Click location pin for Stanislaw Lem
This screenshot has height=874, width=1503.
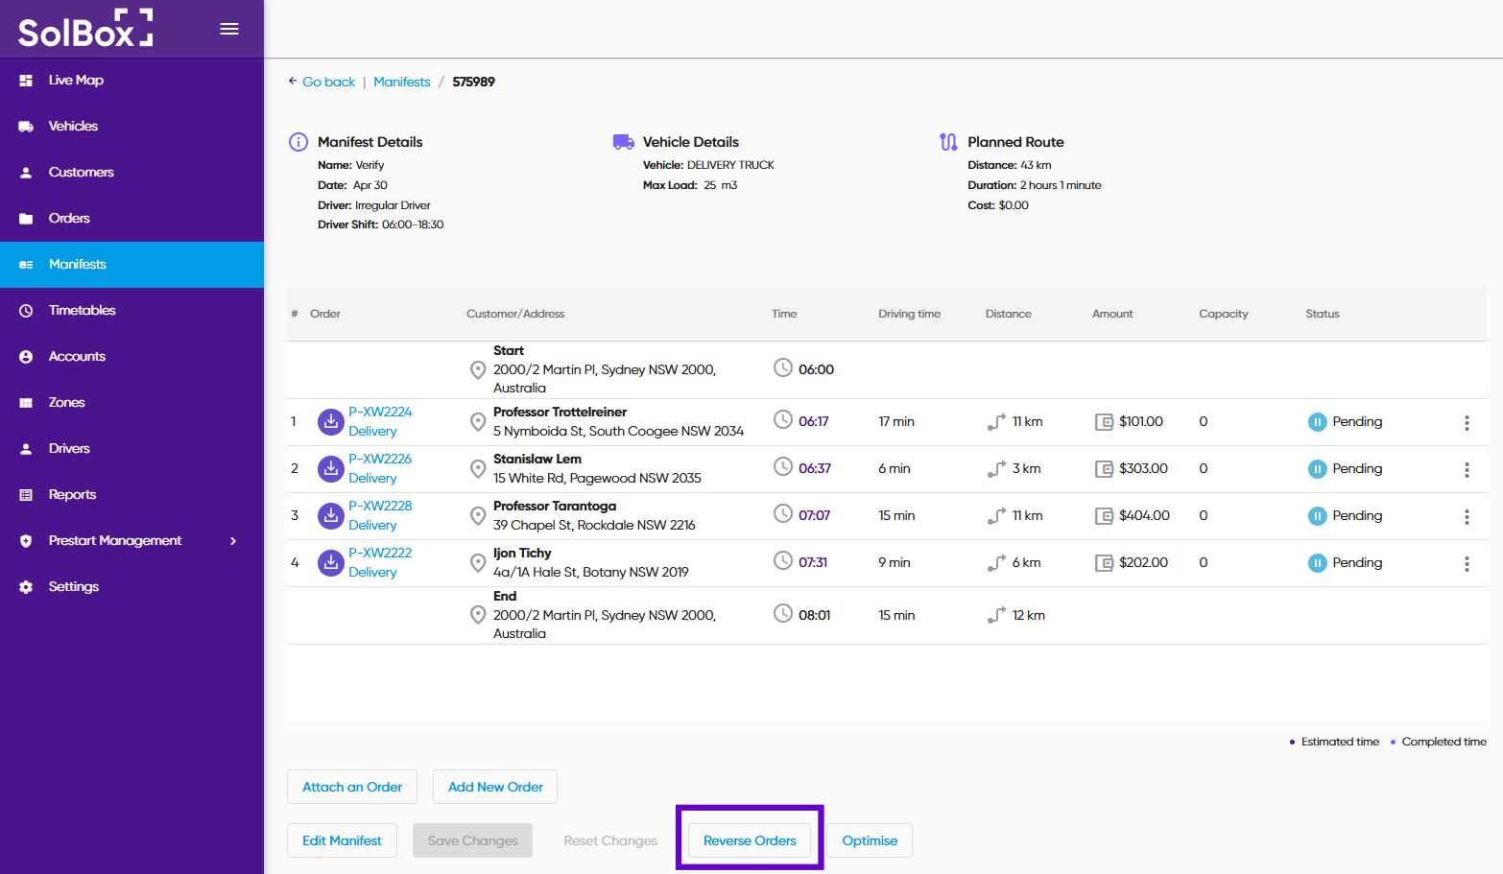point(478,468)
